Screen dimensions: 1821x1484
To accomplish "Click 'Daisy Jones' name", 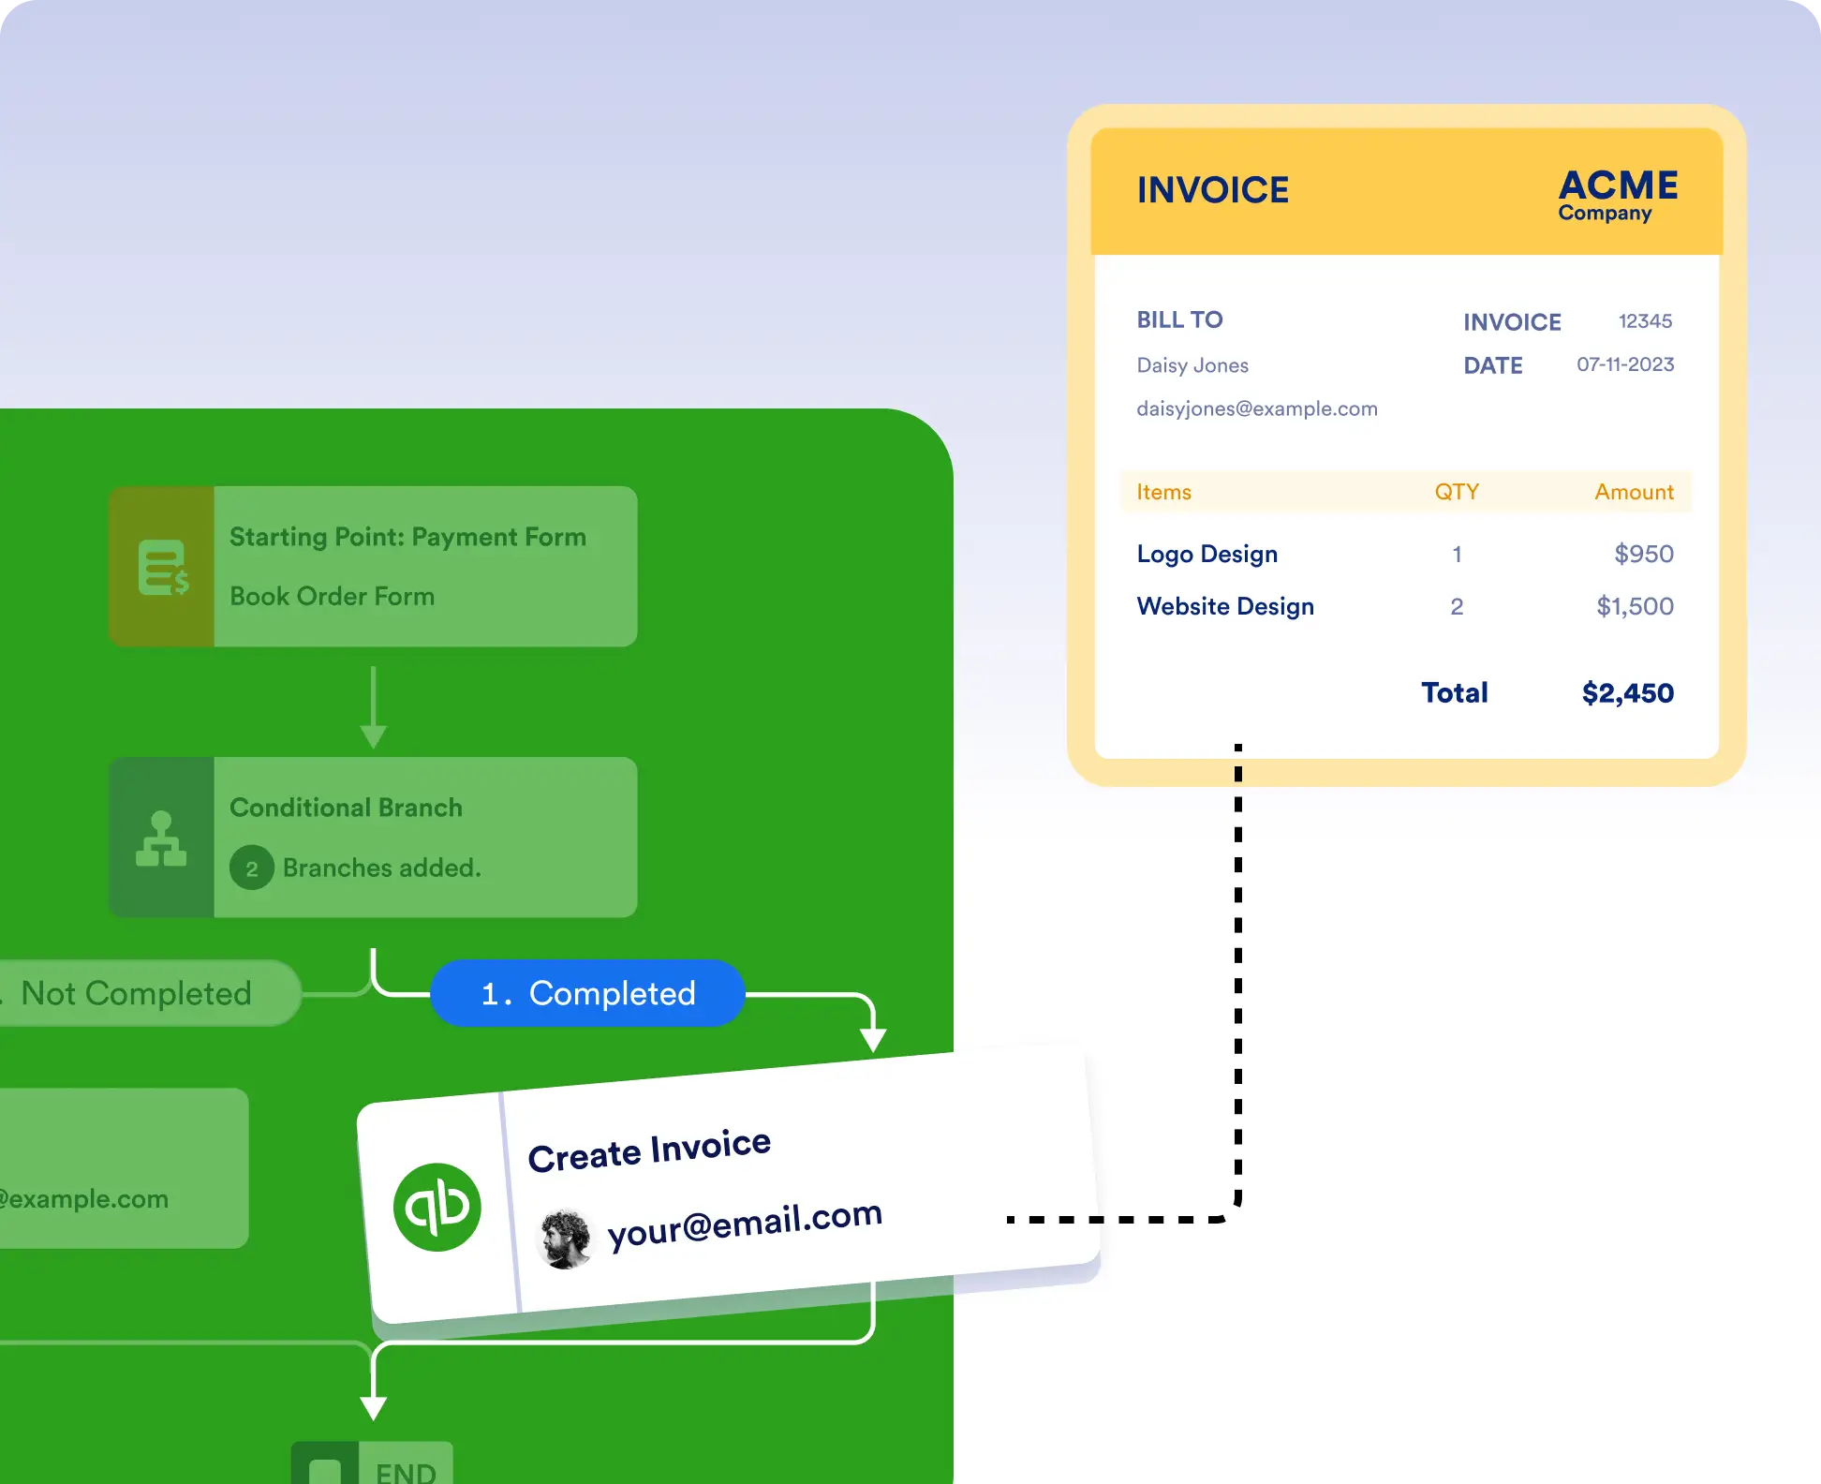I will click(x=1192, y=365).
